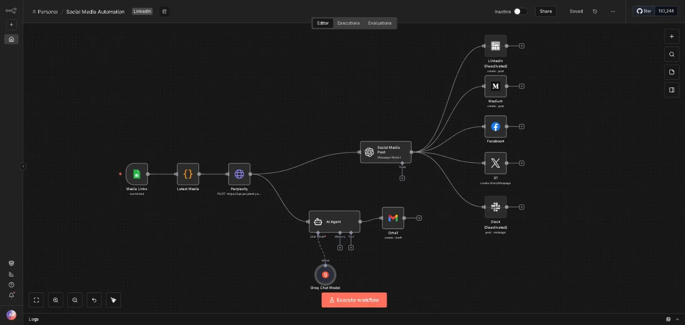685x325 pixels.
Task: Click the zoom in canvas icon
Action: point(56,300)
